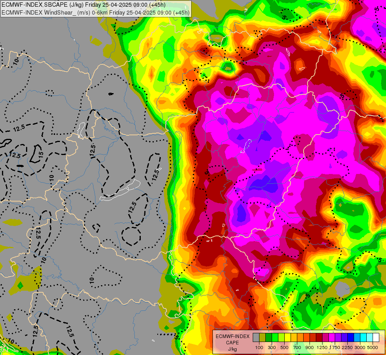Image resolution: width=386 pixels, height=355 pixels.
Task: Click the dark green legend swatch
Action: click(x=269, y=338)
